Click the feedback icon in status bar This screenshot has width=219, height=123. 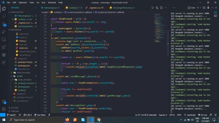pyautogui.click(x=211, y=115)
